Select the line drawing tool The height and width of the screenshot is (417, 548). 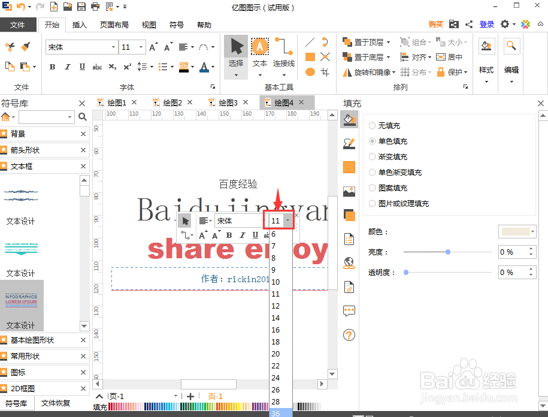[310, 42]
